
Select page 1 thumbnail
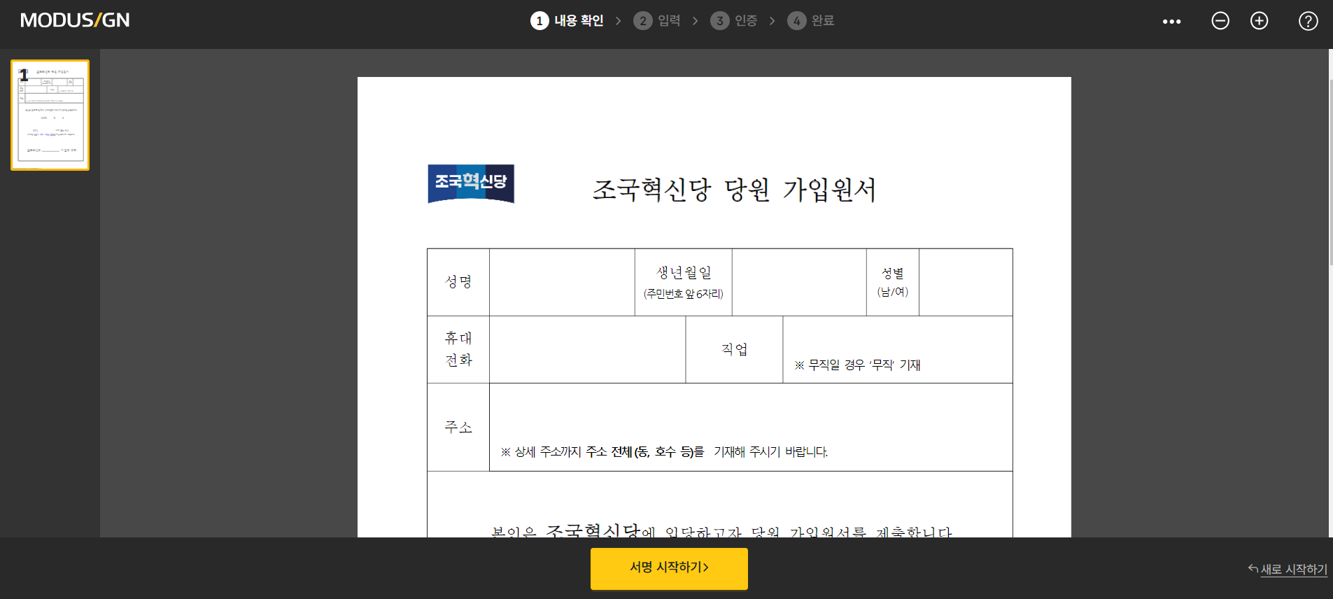point(50,115)
